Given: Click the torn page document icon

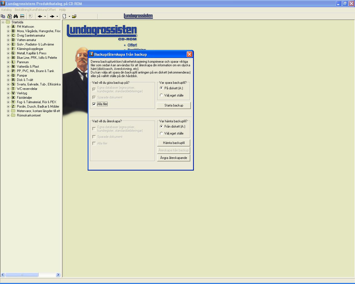Looking at the screenshot, I should tap(64, 16).
